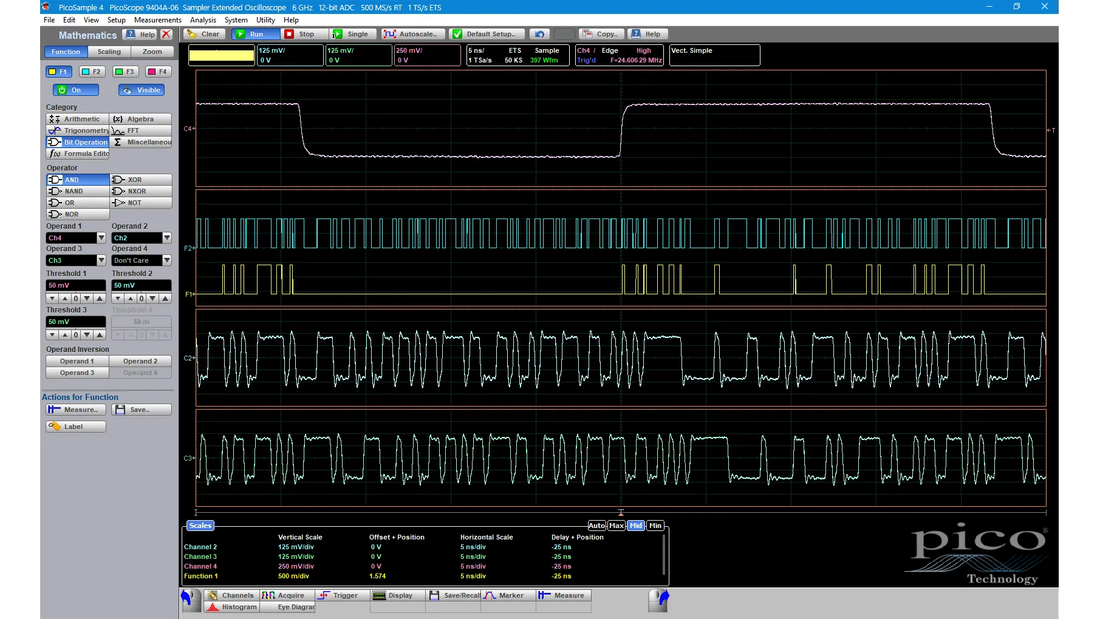Select the Arithmetic category
The height and width of the screenshot is (619, 1100).
pyautogui.click(x=77, y=119)
